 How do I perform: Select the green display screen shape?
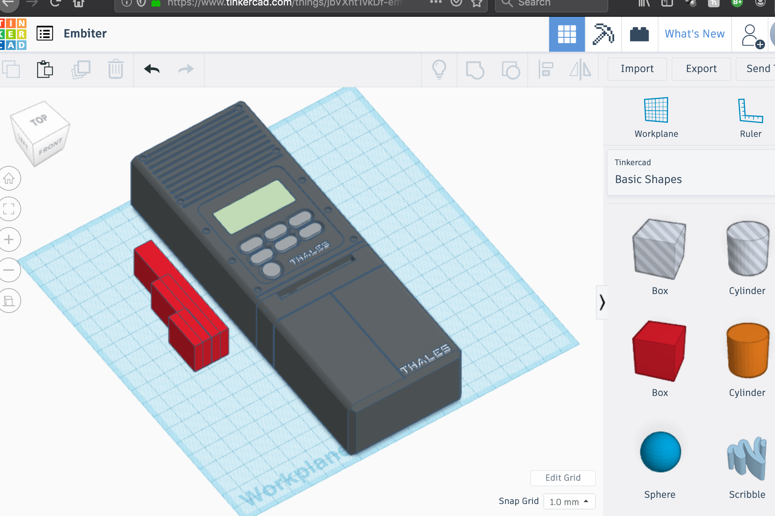[x=254, y=207]
